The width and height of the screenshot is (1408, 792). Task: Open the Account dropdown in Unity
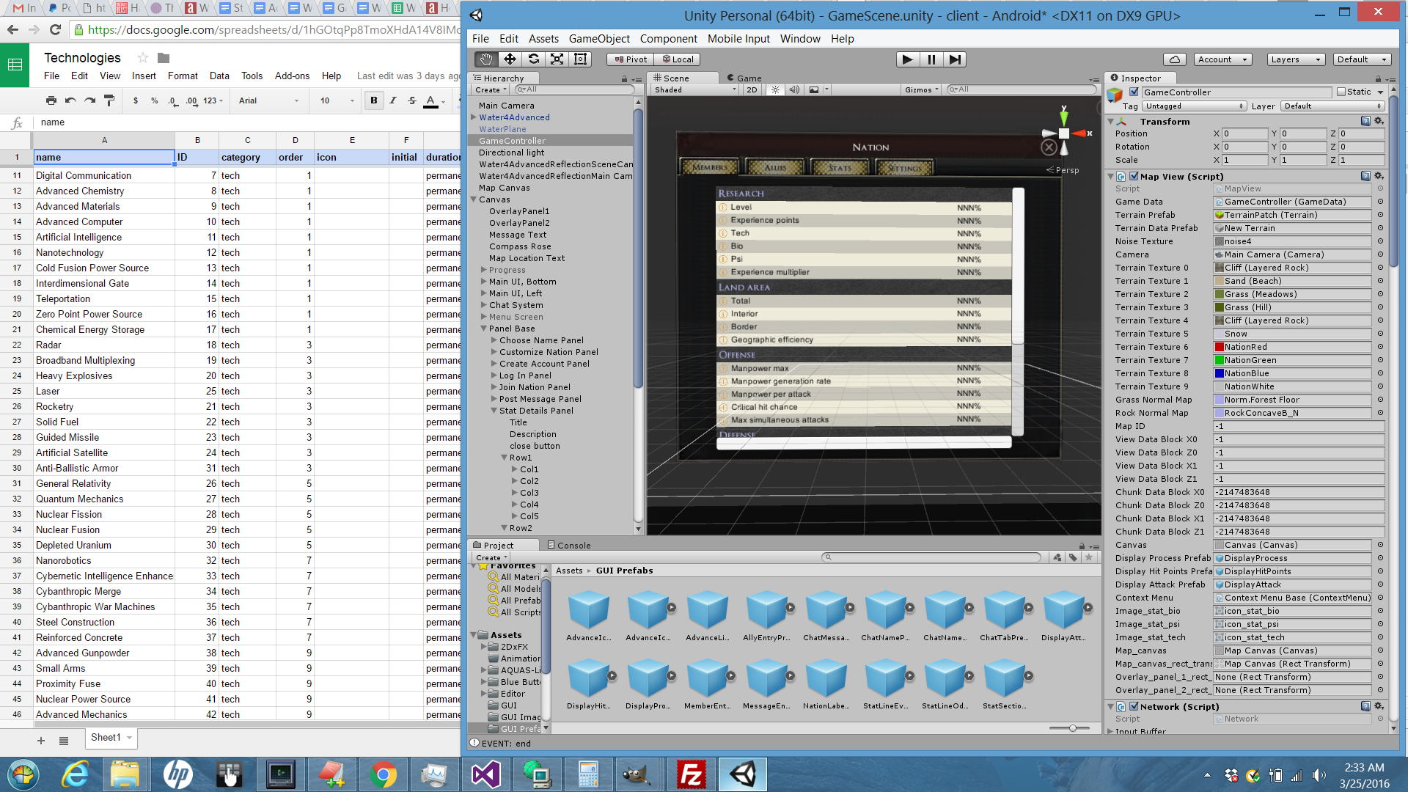tap(1222, 59)
